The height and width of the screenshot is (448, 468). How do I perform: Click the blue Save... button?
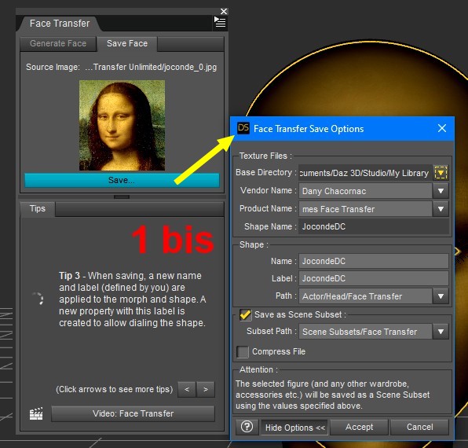[122, 180]
